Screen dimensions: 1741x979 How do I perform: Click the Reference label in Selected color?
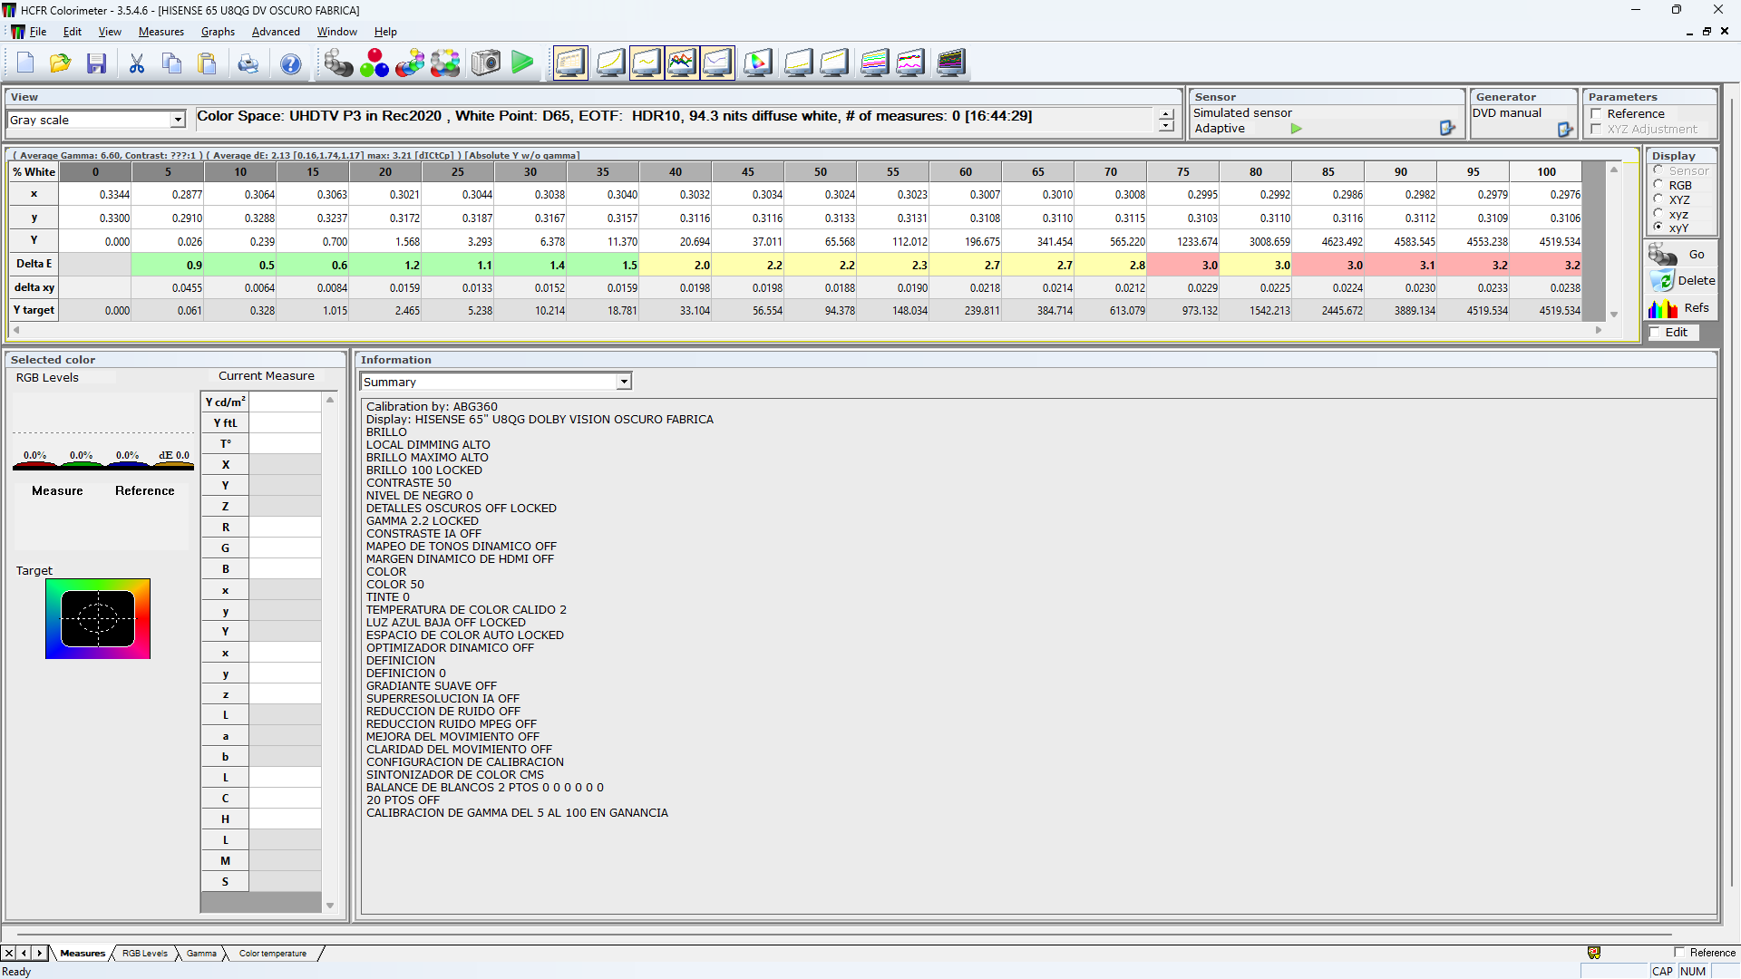click(145, 490)
